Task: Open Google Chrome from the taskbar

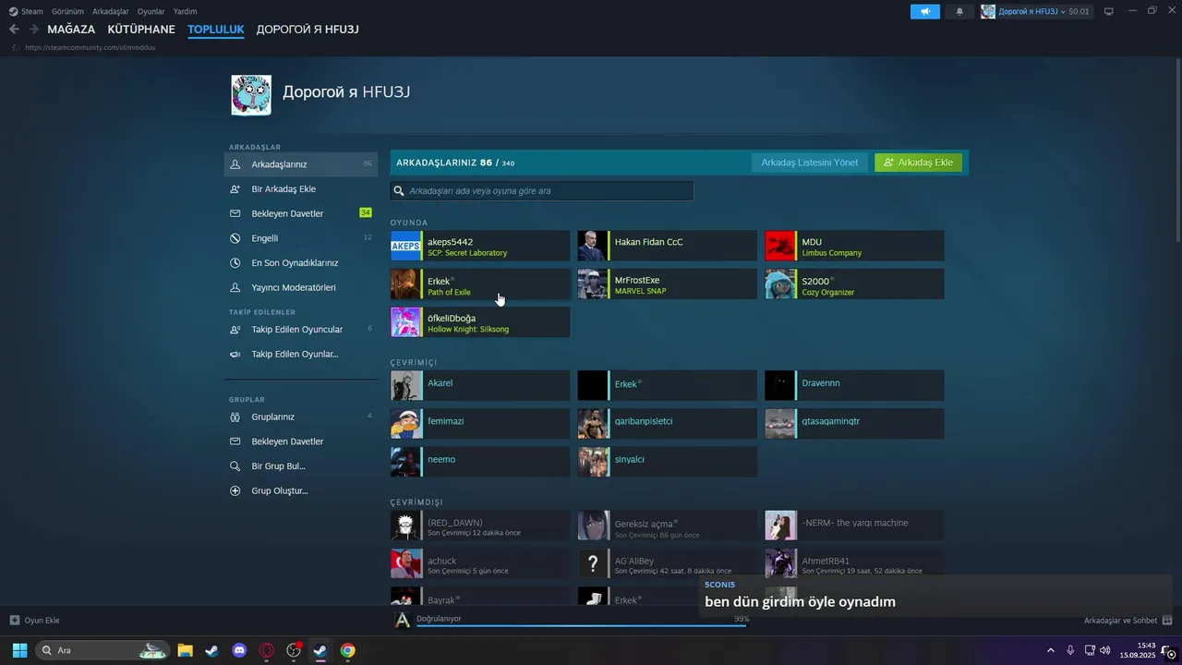Action: tap(347, 650)
